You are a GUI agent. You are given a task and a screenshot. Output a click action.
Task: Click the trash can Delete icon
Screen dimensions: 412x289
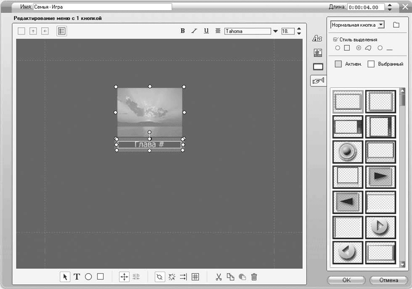click(x=254, y=277)
